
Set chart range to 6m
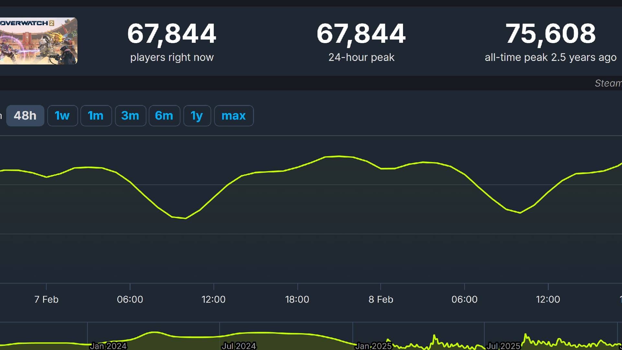point(164,116)
